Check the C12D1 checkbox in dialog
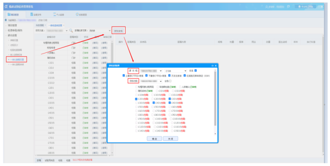Image resolution: width=330 pixels, height=166 pixels. (x=172, y=123)
